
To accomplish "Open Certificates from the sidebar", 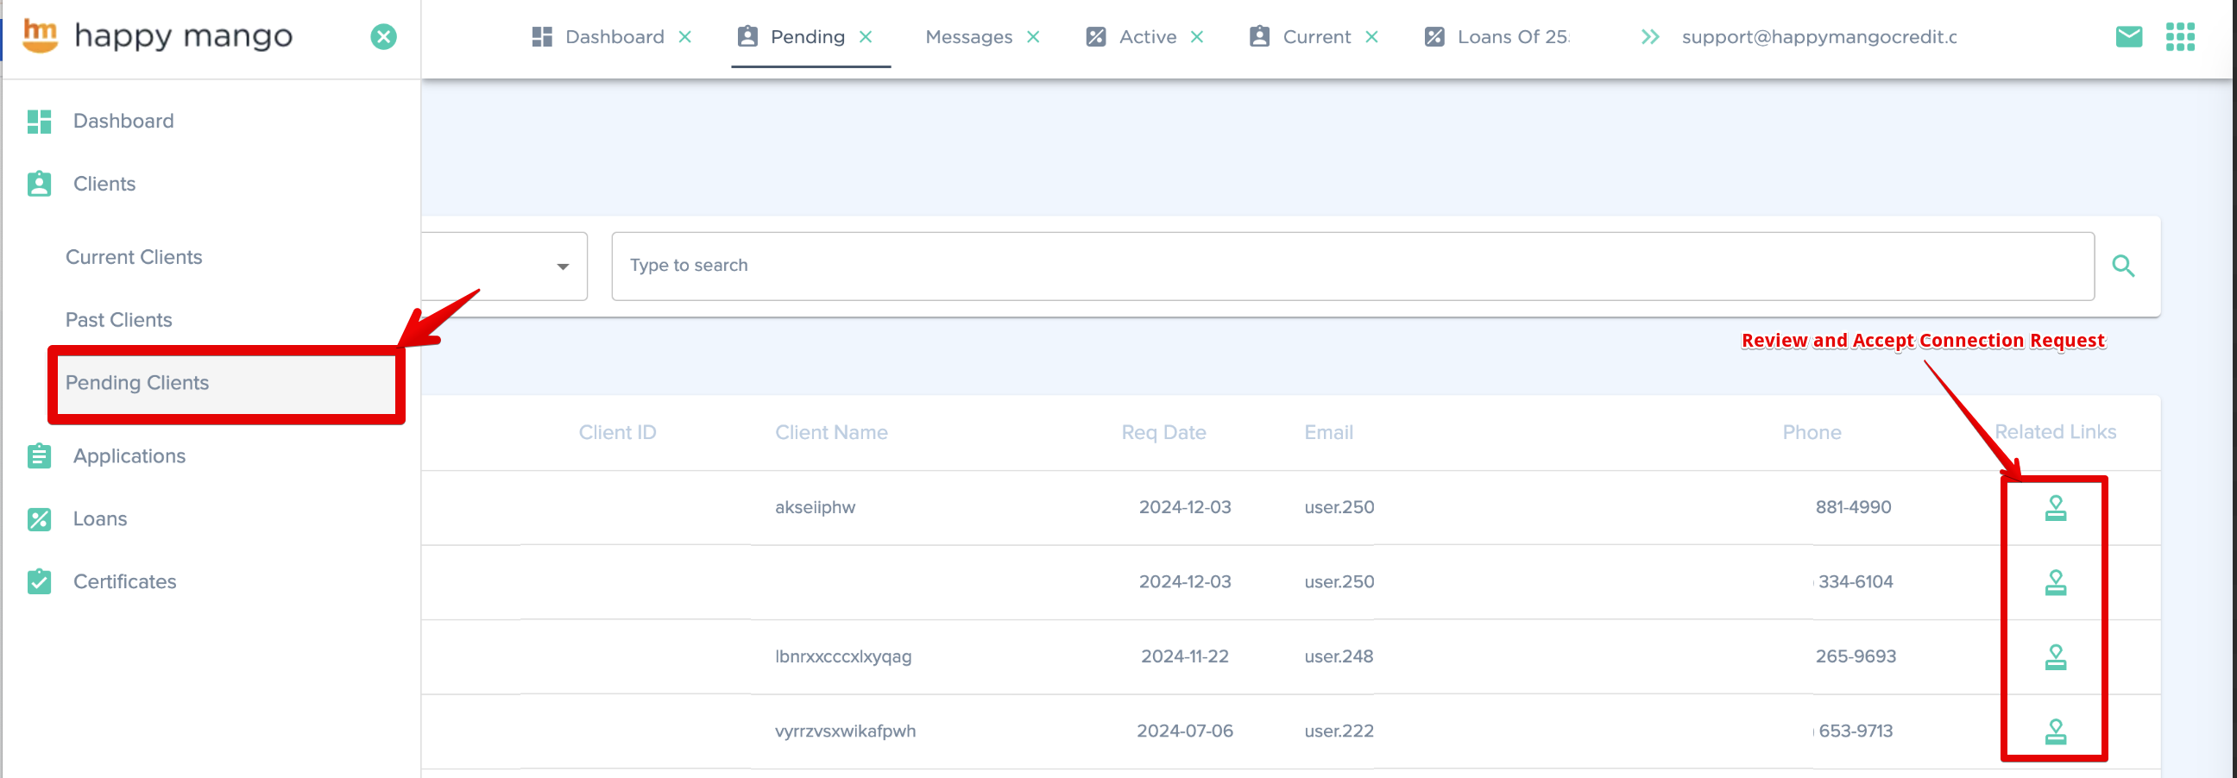I will pyautogui.click(x=124, y=581).
